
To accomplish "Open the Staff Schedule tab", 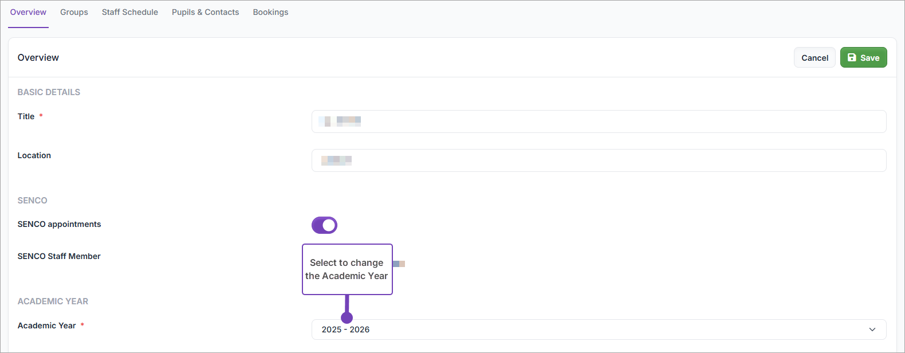I will pos(130,12).
